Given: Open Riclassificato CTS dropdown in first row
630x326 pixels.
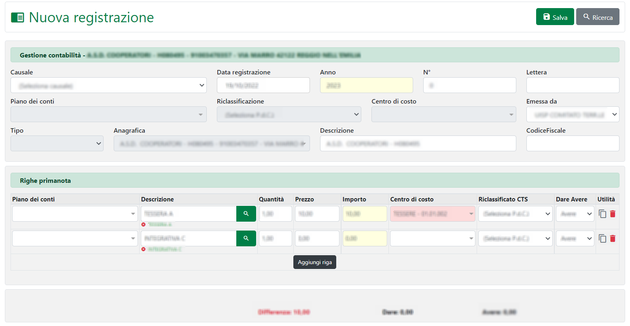Looking at the screenshot, I should point(515,214).
